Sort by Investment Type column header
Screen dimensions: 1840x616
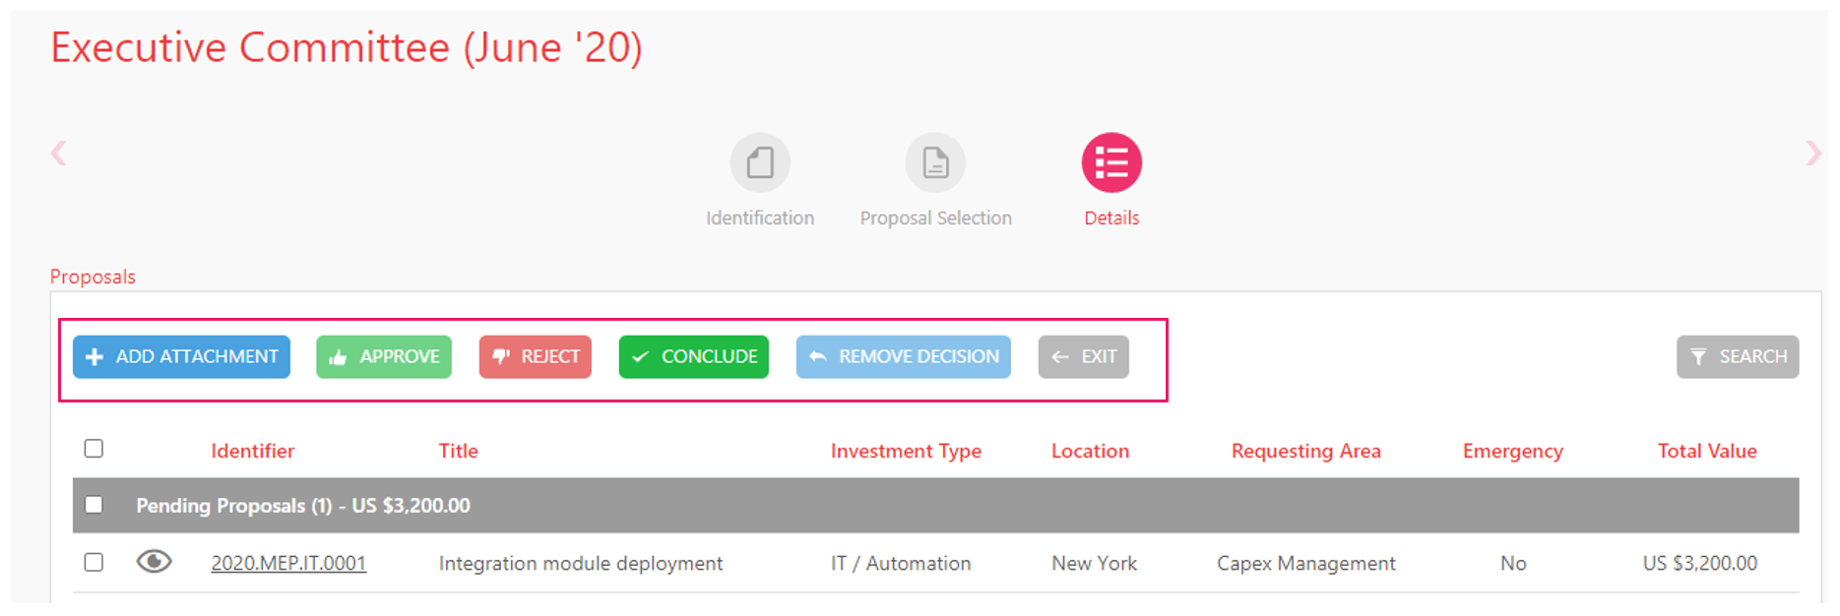click(x=906, y=451)
